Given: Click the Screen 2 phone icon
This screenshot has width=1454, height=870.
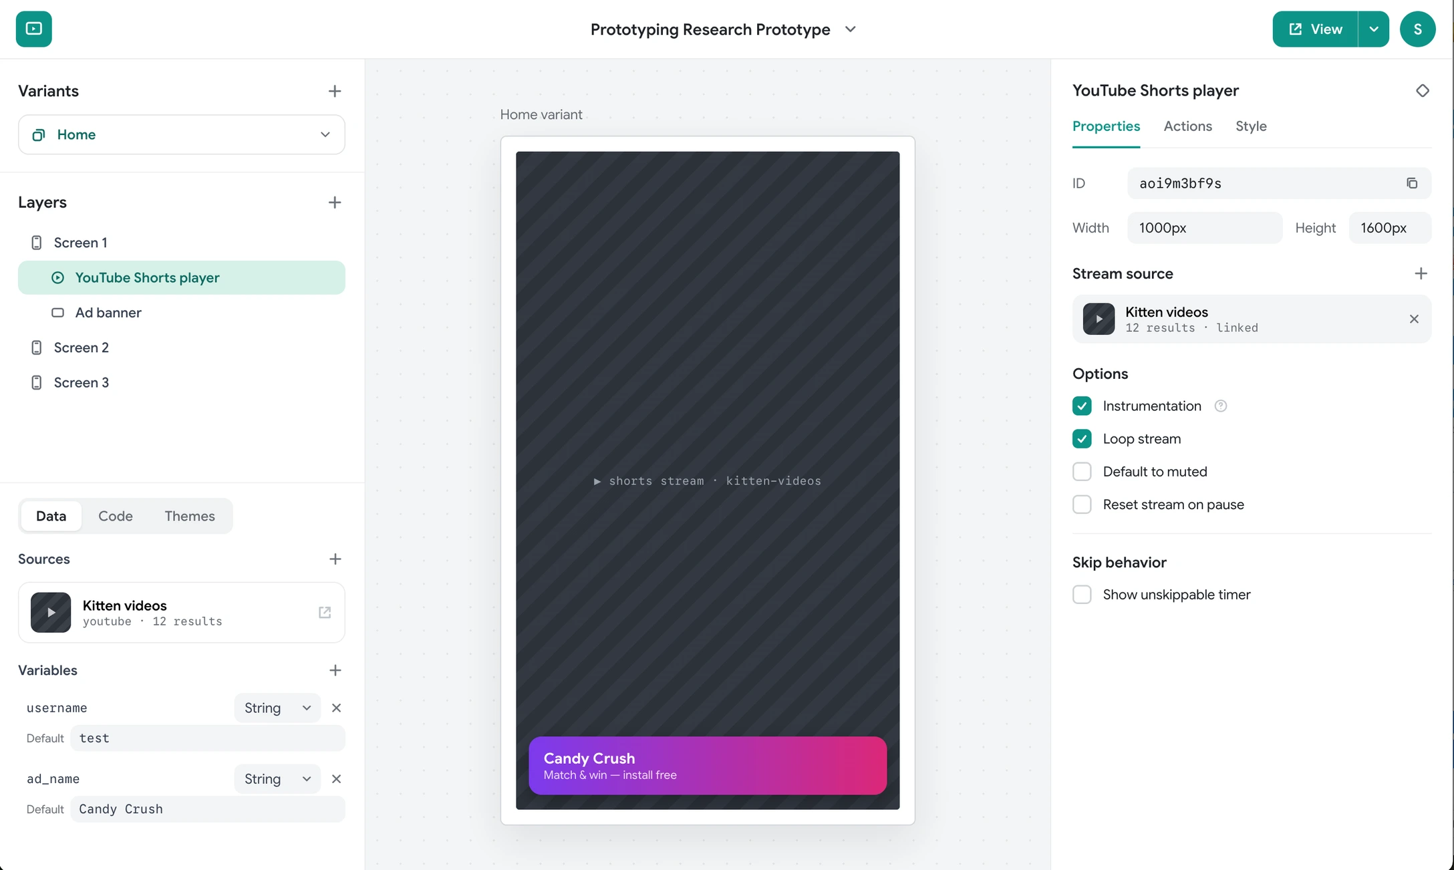Looking at the screenshot, I should tap(37, 347).
